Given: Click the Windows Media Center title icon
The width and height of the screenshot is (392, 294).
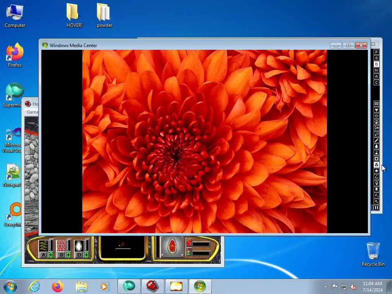Looking at the screenshot, I should [45, 45].
